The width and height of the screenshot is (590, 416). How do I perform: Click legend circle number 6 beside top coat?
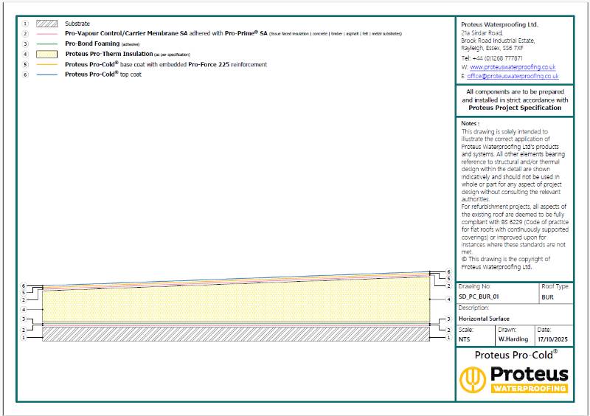[x=24, y=74]
